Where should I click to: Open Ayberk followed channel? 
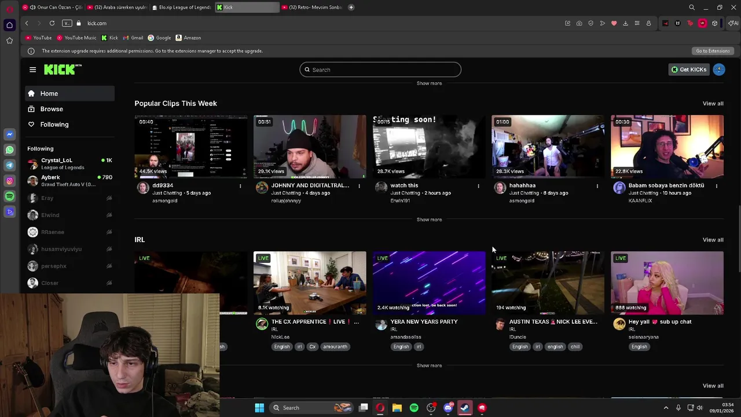pos(69,181)
